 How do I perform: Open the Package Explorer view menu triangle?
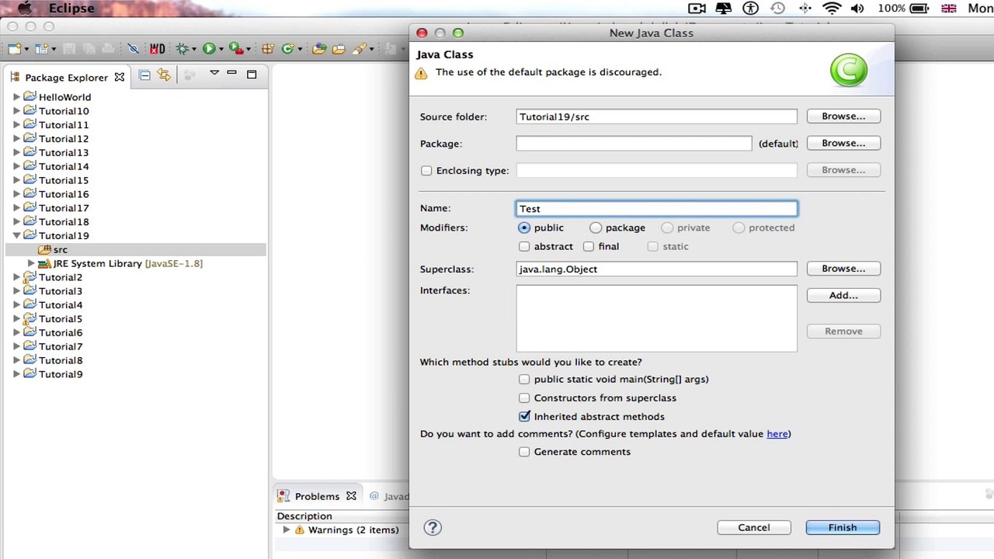click(214, 74)
